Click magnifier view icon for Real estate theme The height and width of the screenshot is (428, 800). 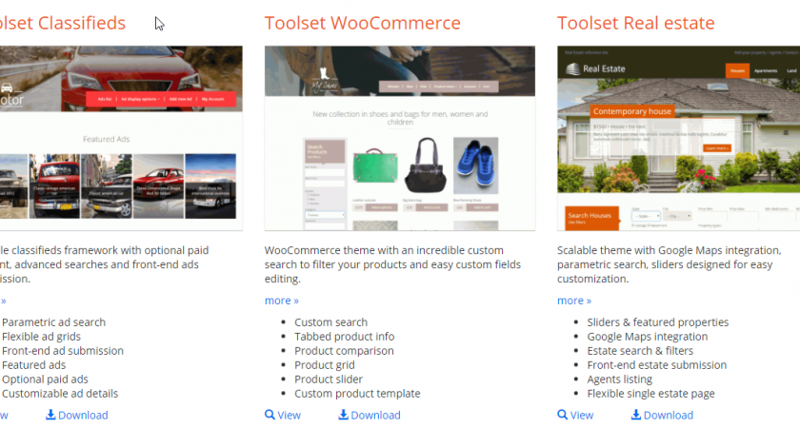click(x=562, y=415)
